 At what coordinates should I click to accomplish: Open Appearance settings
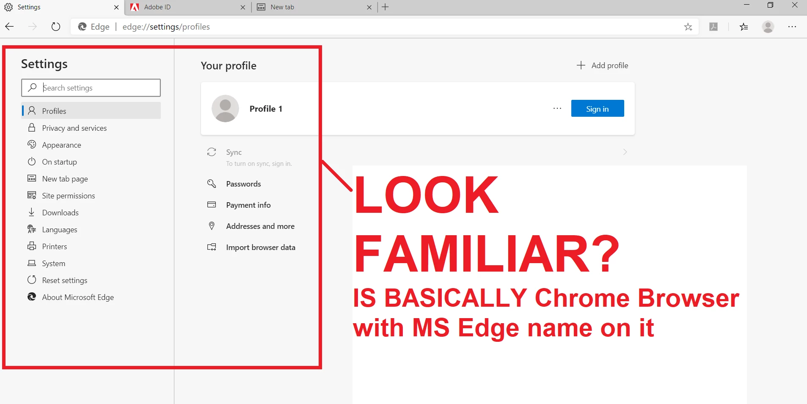(x=91, y=145)
